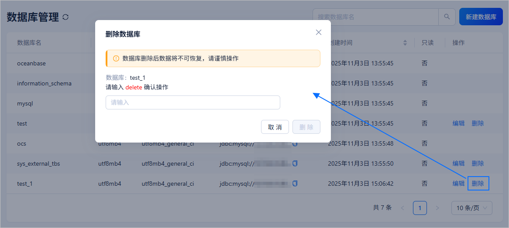Copy the JDBC connection string for ocs
Screen dimensions: 509x228
click(x=295, y=143)
